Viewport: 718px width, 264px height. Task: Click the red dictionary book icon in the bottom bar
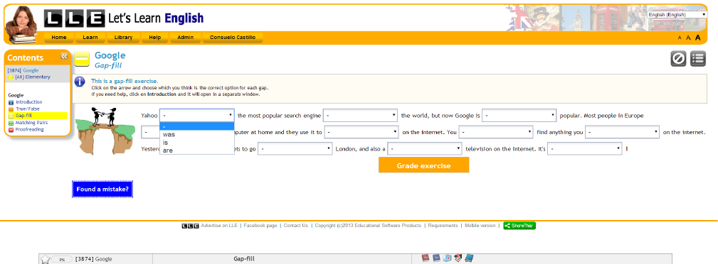[x=426, y=258]
